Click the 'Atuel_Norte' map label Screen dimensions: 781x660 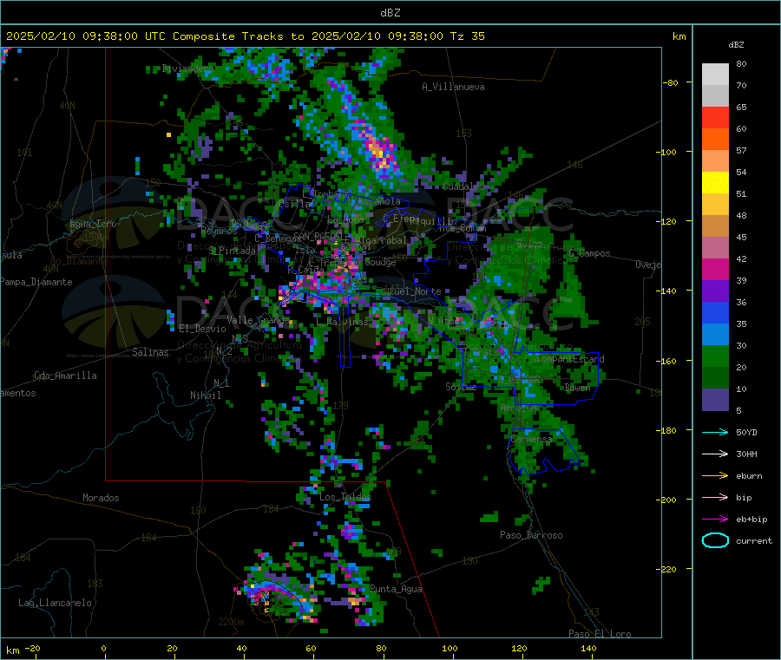412,291
